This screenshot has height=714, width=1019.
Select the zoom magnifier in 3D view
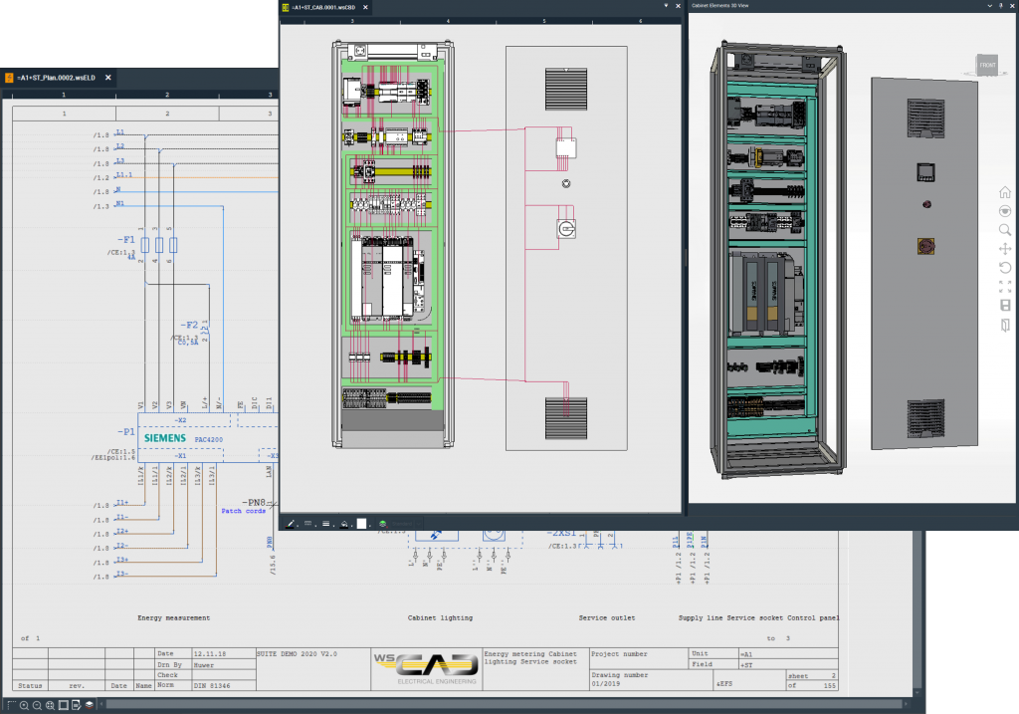pyautogui.click(x=1005, y=230)
